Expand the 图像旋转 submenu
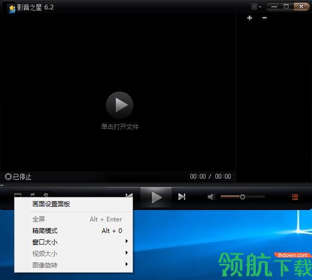Image resolution: width=312 pixels, height=280 pixels. click(x=74, y=265)
